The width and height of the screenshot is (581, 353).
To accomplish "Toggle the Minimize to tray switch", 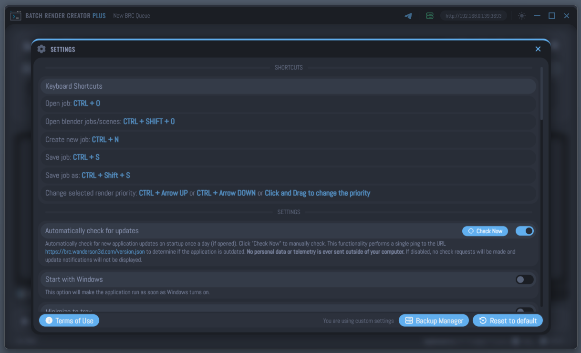I will (525, 310).
